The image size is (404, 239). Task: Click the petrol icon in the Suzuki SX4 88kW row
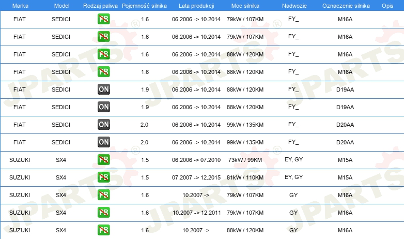pos(104,230)
